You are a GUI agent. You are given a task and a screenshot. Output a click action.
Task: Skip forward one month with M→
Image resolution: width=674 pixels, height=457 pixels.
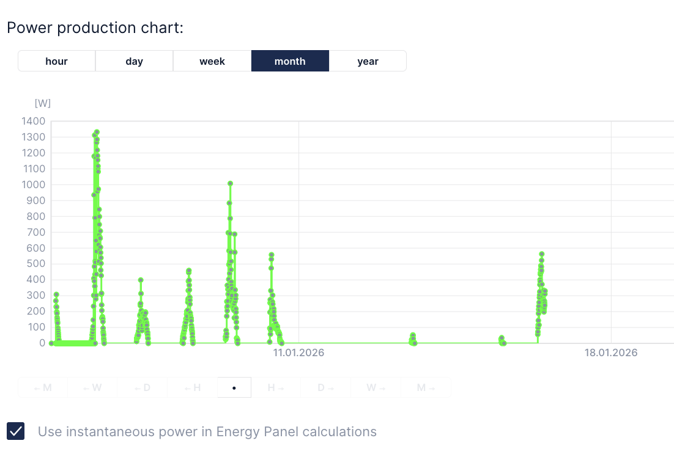pyautogui.click(x=426, y=387)
